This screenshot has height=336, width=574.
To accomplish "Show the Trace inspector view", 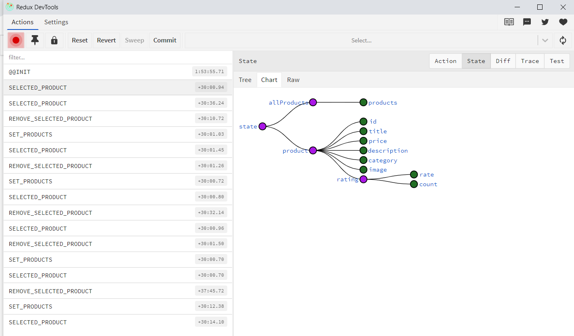I will click(530, 61).
